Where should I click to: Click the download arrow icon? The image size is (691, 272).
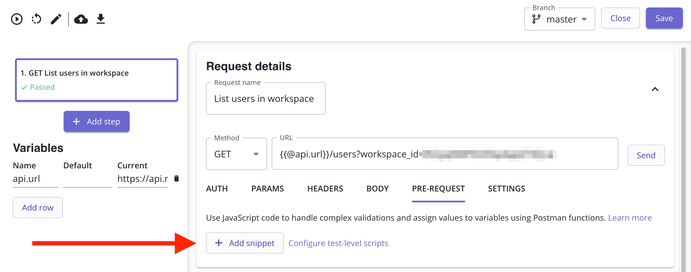pos(101,19)
